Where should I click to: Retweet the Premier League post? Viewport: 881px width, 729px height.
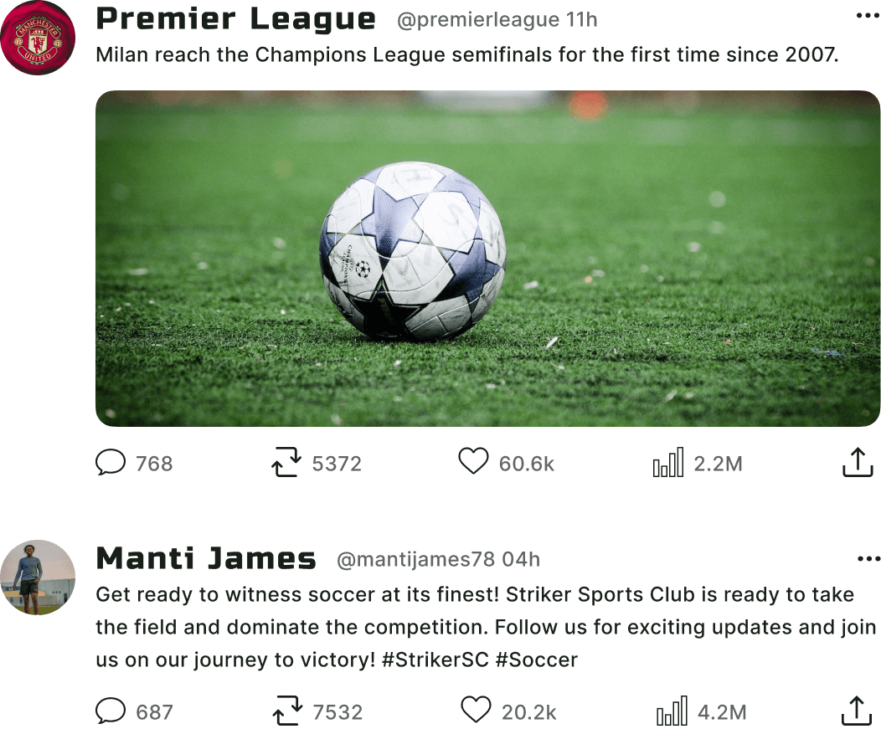tap(286, 462)
